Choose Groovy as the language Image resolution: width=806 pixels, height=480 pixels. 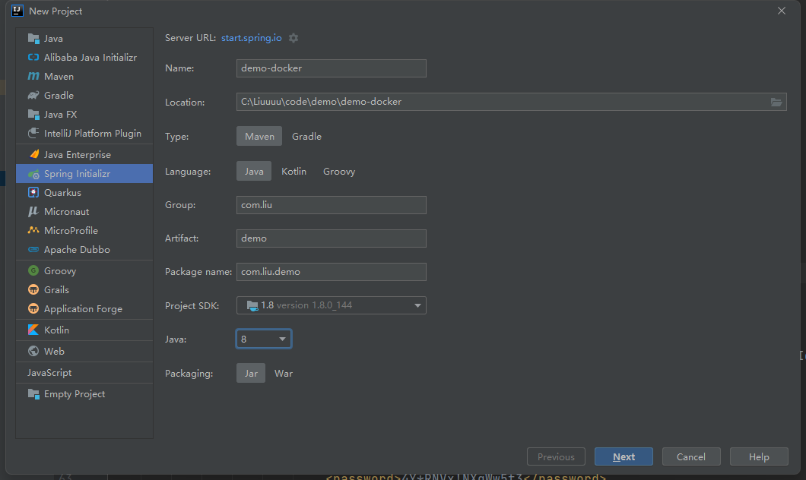[338, 172]
